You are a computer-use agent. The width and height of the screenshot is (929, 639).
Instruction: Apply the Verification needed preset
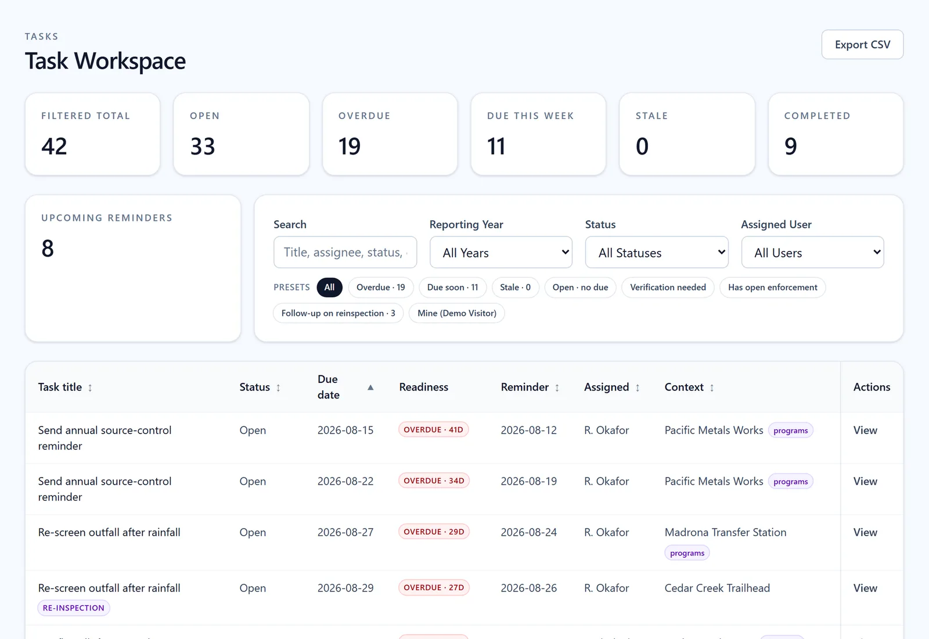(x=668, y=288)
